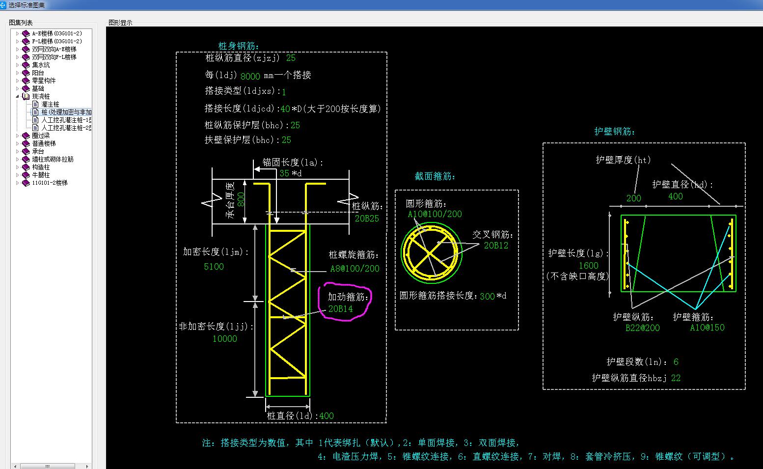
Task: Expand the 圈过梁 tree node arrow
Action: tap(18, 136)
